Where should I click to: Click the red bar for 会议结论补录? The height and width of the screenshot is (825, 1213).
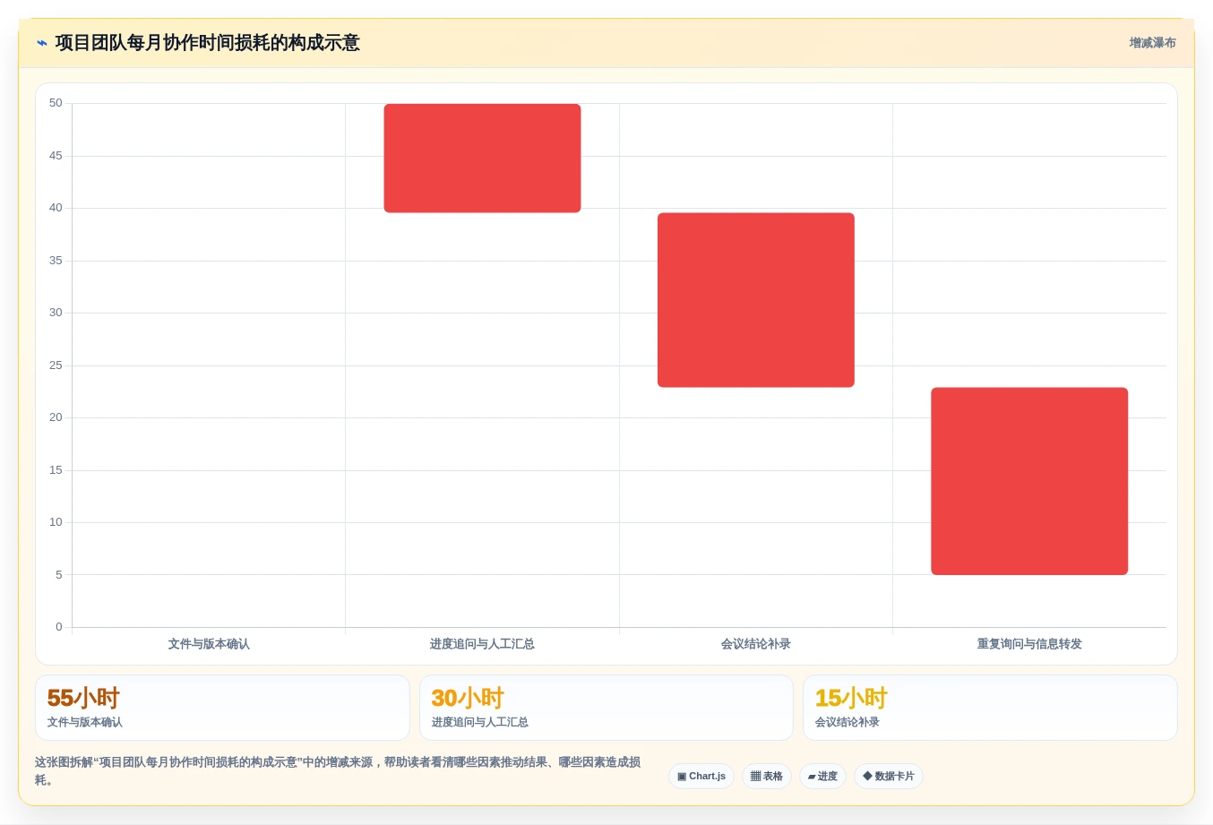756,300
